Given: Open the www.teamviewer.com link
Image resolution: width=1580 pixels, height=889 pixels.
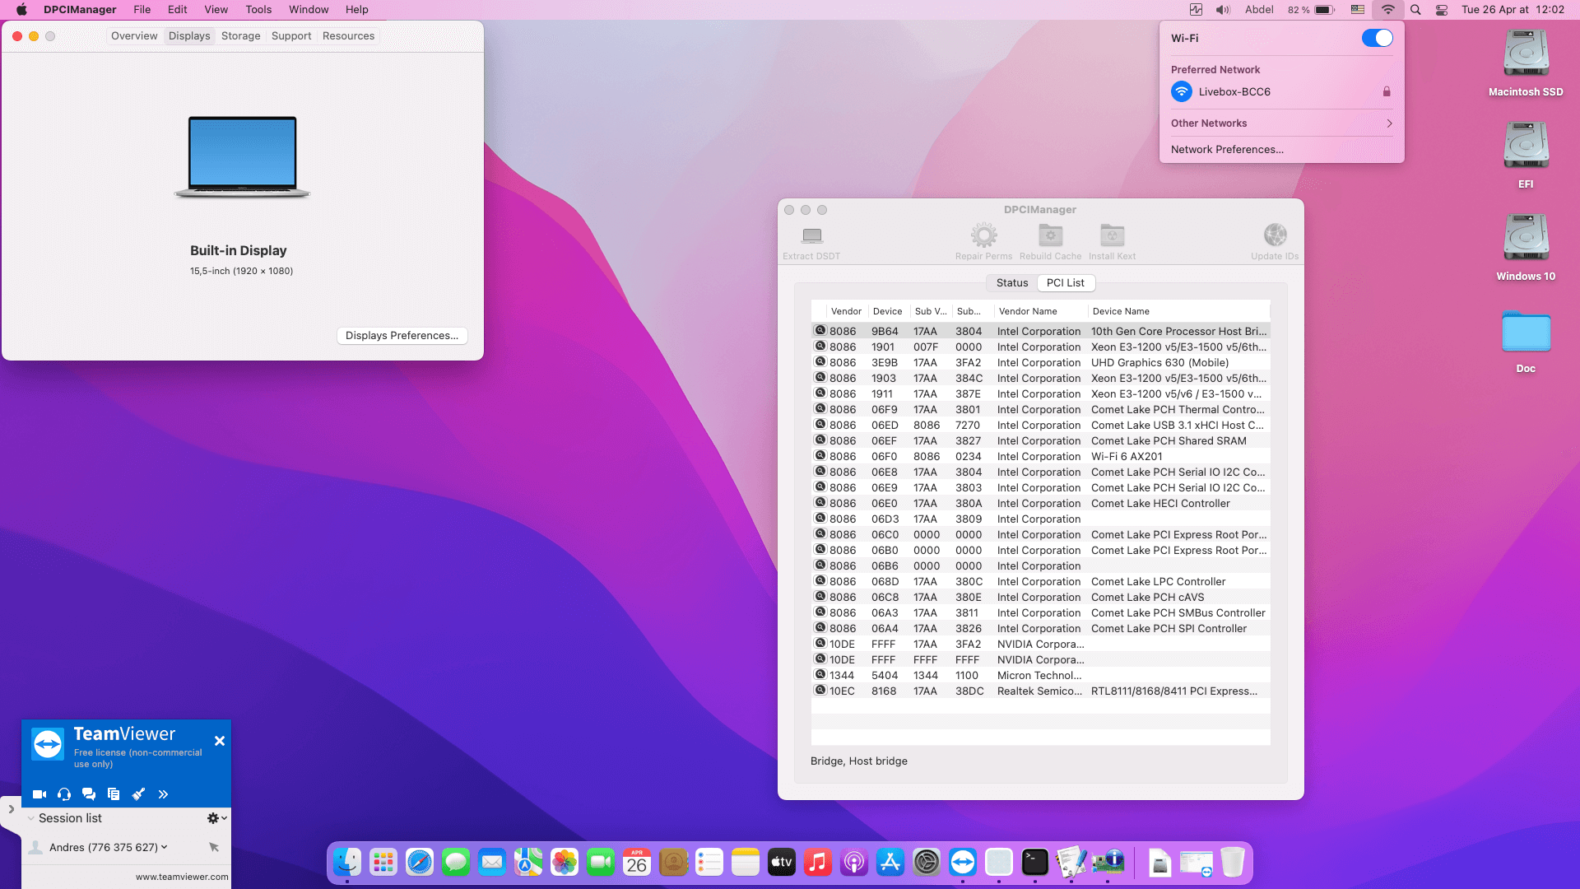Looking at the screenshot, I should click(x=182, y=877).
